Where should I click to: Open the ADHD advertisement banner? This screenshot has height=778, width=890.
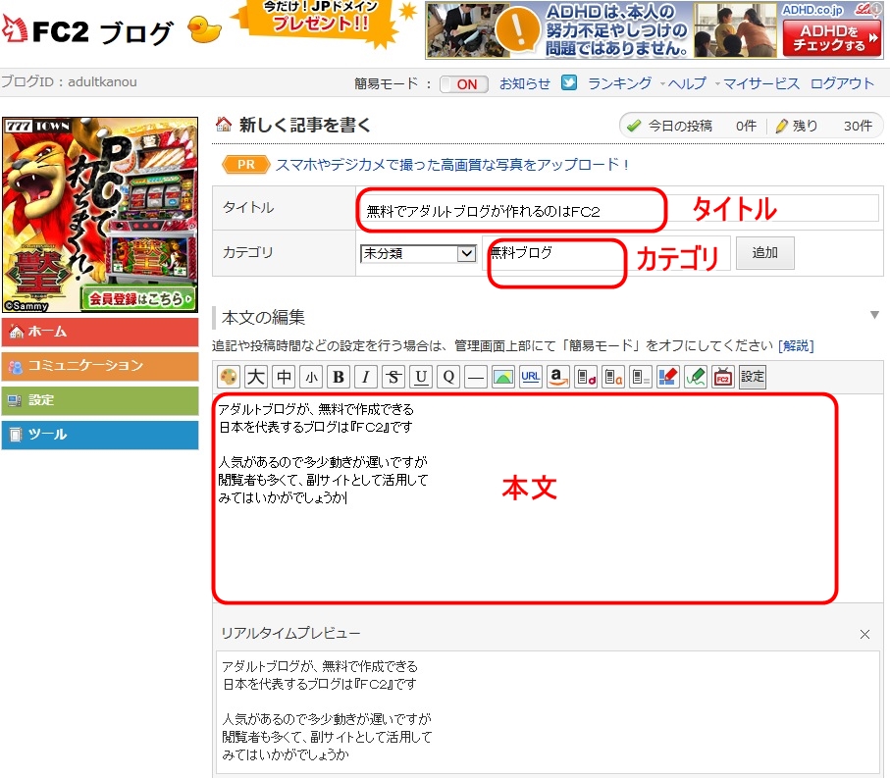click(654, 30)
